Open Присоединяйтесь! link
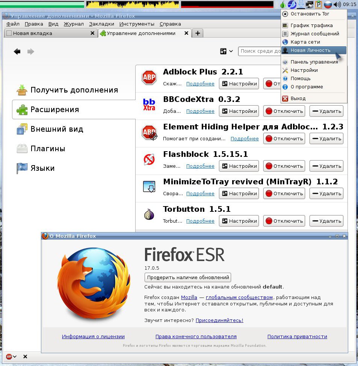This screenshot has width=358, height=366. coord(219,320)
